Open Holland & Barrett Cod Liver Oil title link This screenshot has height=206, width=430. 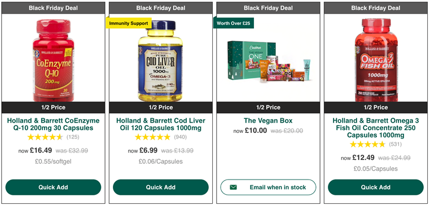(161, 124)
